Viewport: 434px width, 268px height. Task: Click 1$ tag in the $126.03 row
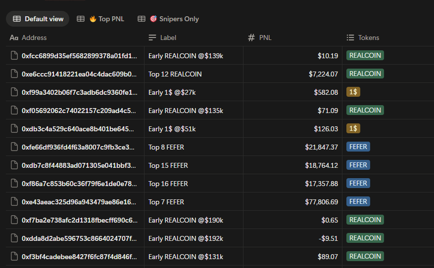pyautogui.click(x=353, y=128)
